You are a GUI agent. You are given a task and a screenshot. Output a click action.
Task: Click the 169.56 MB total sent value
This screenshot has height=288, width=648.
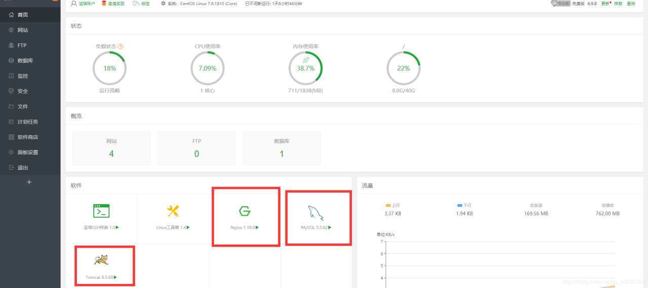[536, 214]
